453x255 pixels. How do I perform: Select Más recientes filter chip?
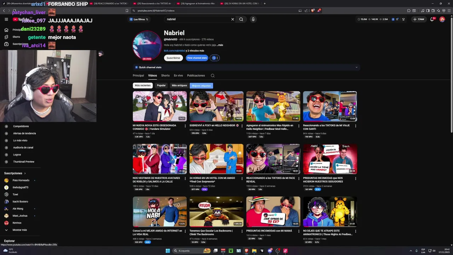[143, 85]
